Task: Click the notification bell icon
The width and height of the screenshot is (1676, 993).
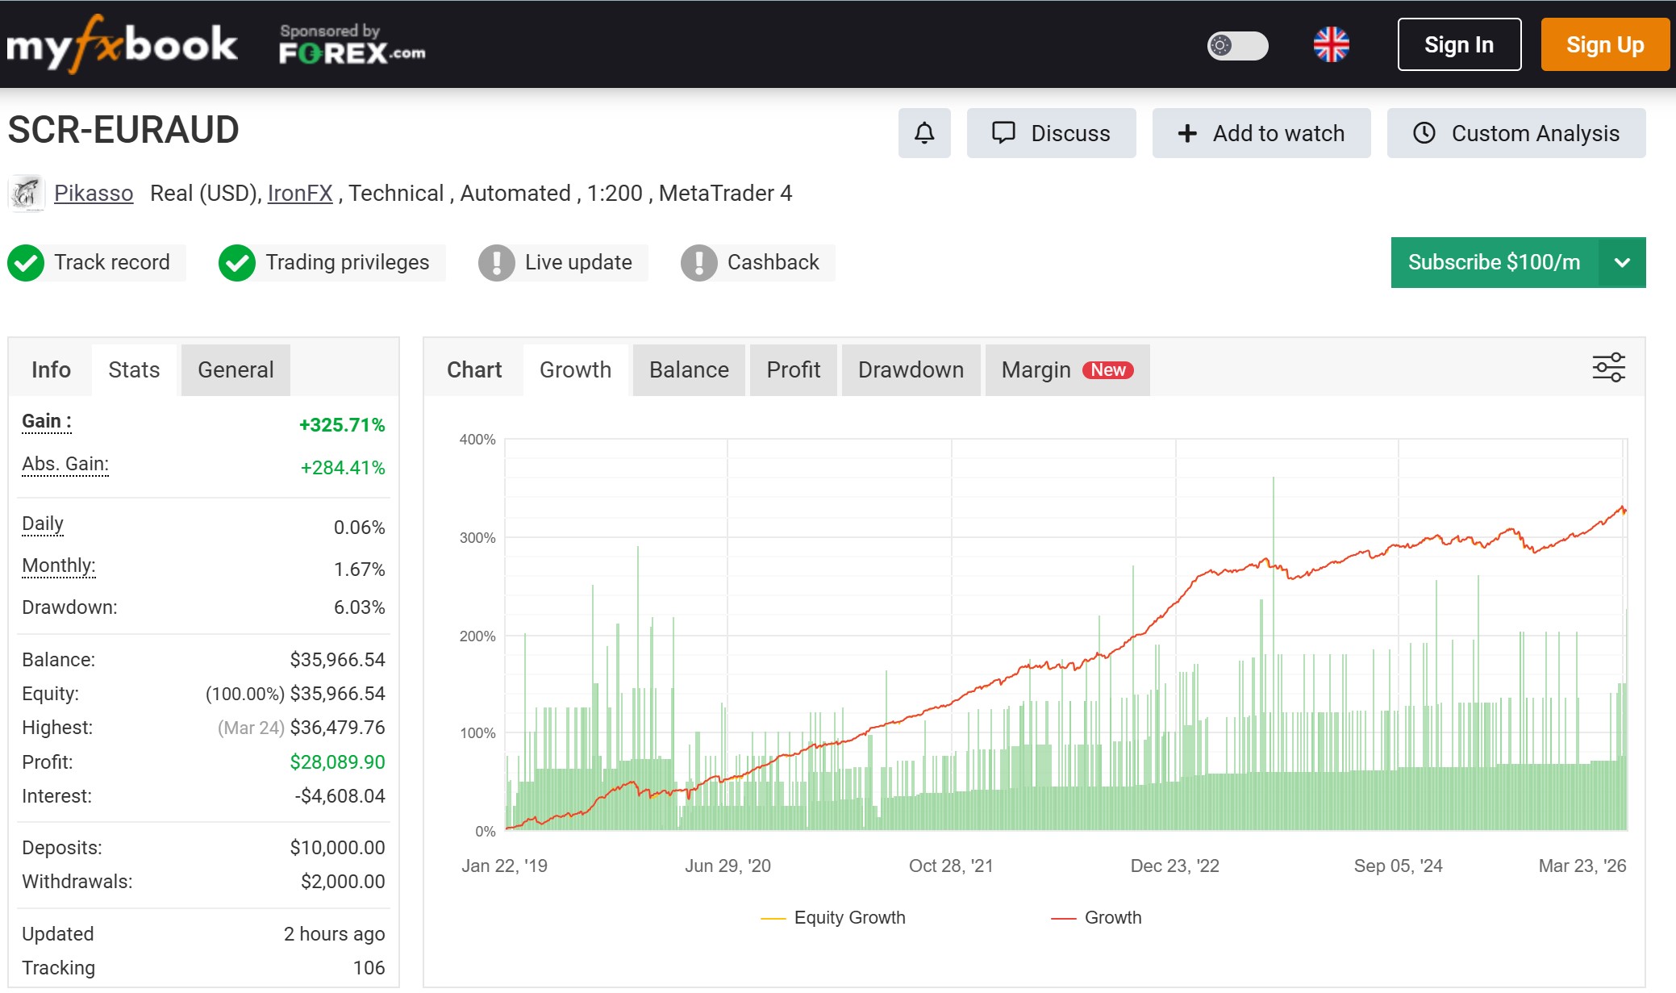Action: (924, 133)
